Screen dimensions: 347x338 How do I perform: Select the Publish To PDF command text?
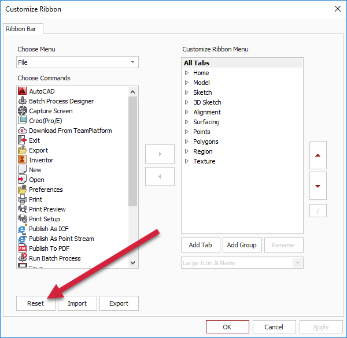pos(49,248)
